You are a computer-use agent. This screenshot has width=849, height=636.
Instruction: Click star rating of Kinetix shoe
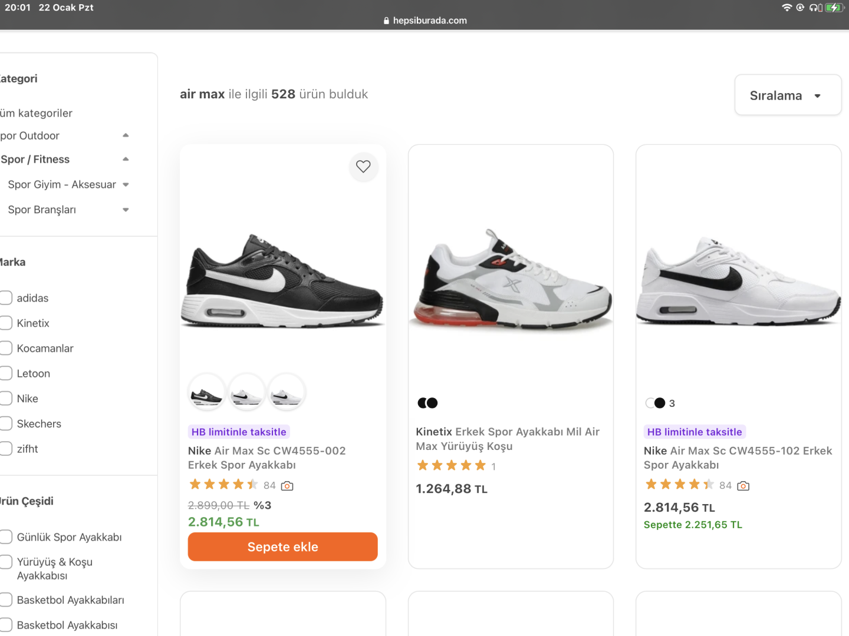(452, 466)
